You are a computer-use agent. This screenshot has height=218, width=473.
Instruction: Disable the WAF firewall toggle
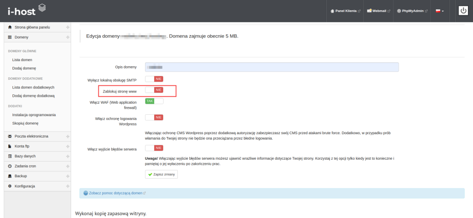[154, 101]
